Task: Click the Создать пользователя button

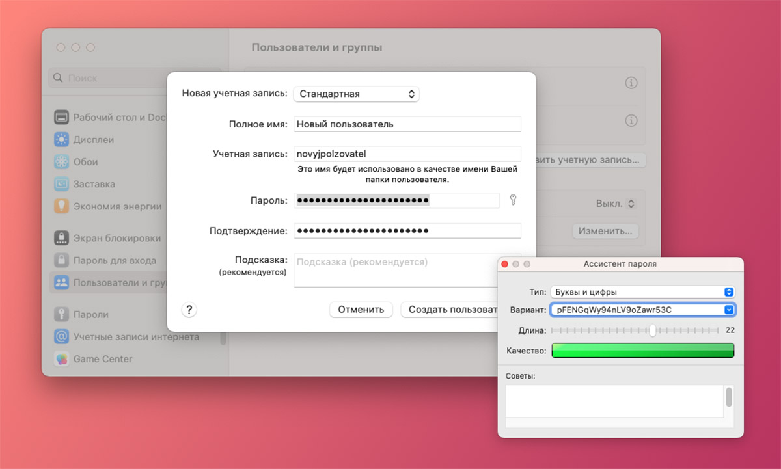Action: tap(449, 310)
